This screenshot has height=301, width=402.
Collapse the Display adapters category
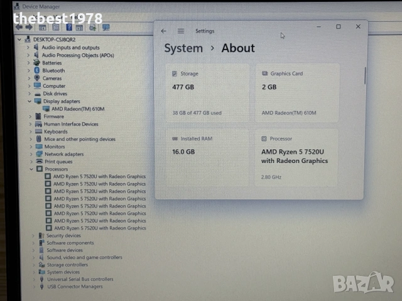point(30,101)
